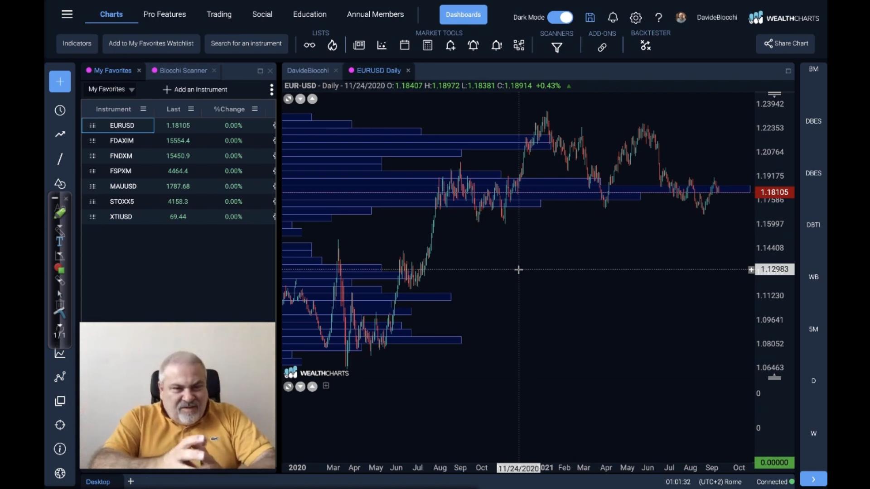Open the news market tool icon
This screenshot has height=489, width=870.
coord(359,45)
